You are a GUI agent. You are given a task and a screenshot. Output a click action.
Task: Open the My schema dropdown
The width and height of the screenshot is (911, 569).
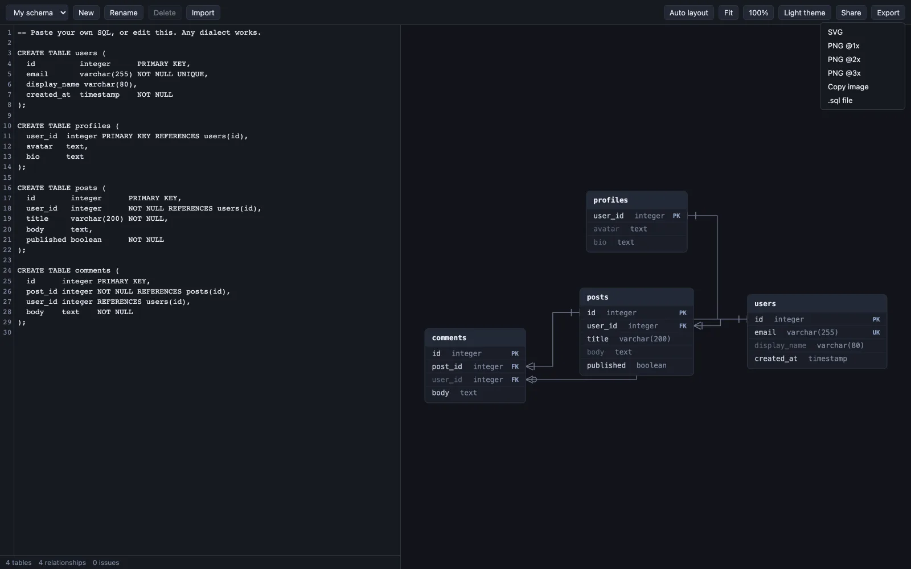(x=37, y=13)
